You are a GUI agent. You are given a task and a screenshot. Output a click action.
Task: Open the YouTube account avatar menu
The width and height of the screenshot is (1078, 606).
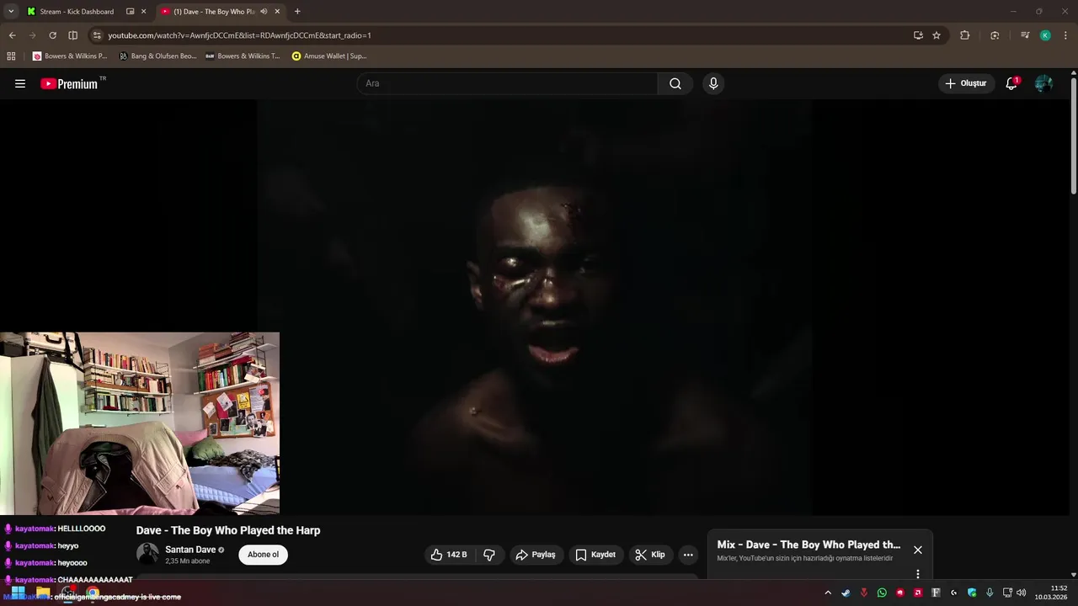1043,83
